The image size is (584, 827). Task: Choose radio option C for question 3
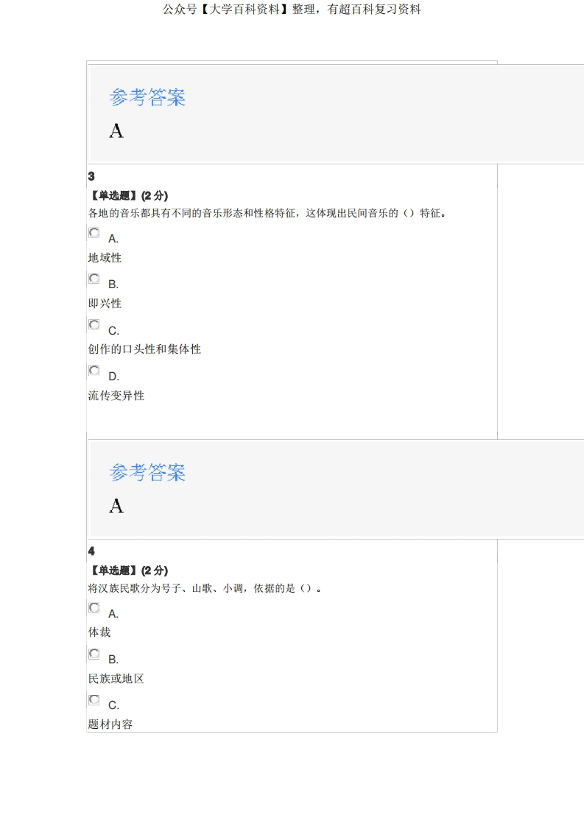coord(94,325)
